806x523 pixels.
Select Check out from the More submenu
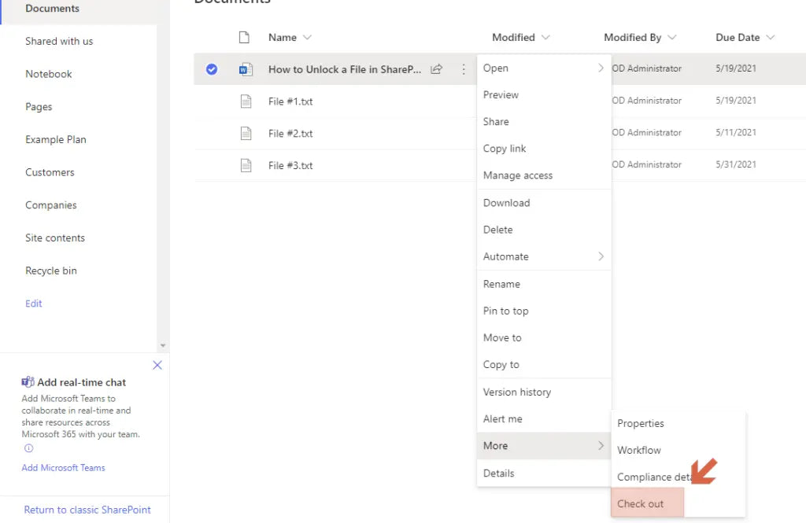click(641, 504)
